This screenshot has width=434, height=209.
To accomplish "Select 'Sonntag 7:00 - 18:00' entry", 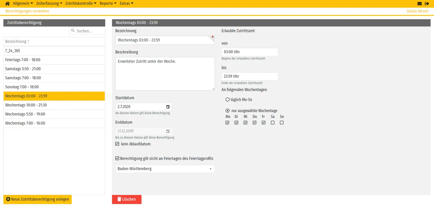I will [54, 87].
